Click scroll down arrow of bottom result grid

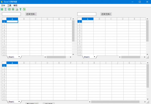[148, 99]
